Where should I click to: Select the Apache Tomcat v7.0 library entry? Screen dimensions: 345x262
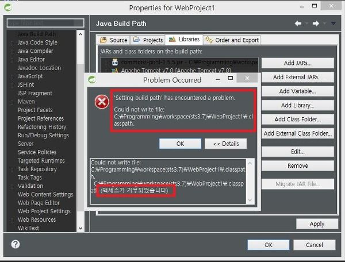pyautogui.click(x=171, y=70)
